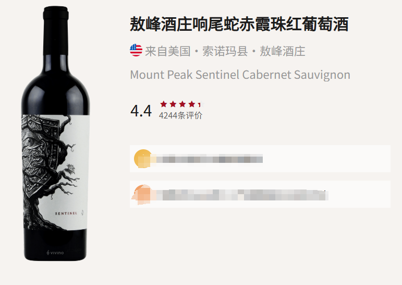This screenshot has height=285, width=402.
Task: Open the 4244条评价 reviews link
Action: (180, 115)
